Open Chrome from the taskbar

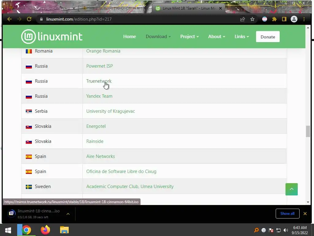pos(26,230)
